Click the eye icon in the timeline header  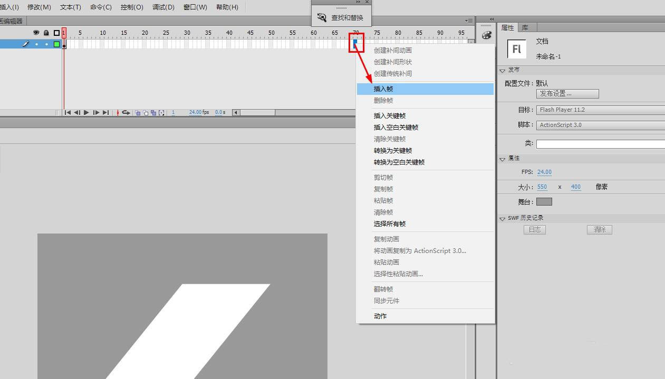point(36,33)
